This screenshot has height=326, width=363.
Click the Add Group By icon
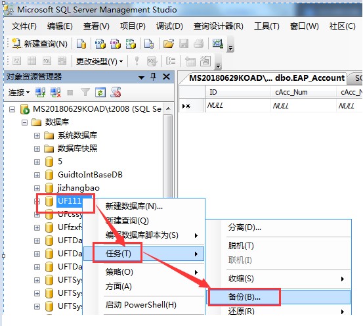click(171, 61)
